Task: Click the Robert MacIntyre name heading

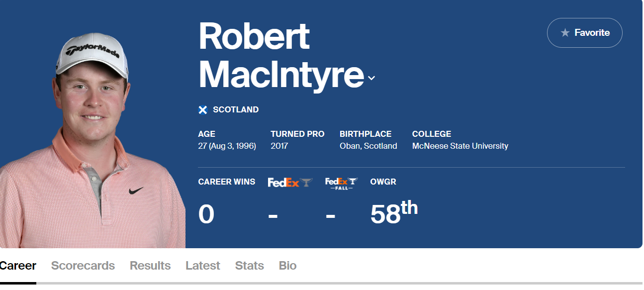Action: 281,56
